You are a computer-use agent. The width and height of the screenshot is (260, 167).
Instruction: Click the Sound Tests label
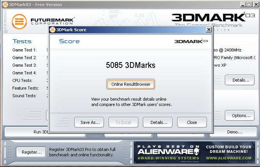pos(24,96)
